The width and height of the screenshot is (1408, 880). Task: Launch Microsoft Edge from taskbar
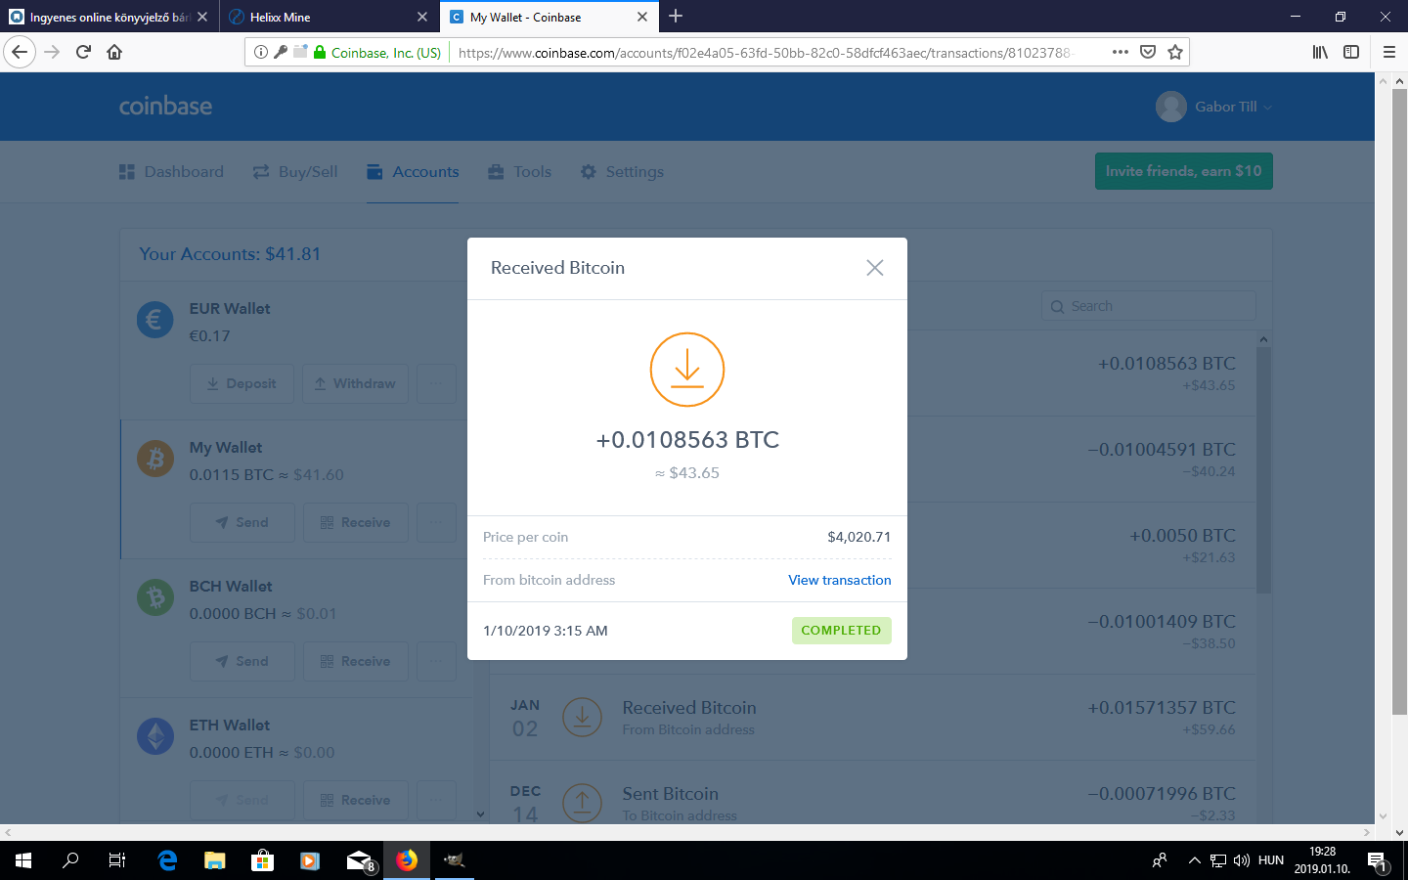tap(167, 860)
